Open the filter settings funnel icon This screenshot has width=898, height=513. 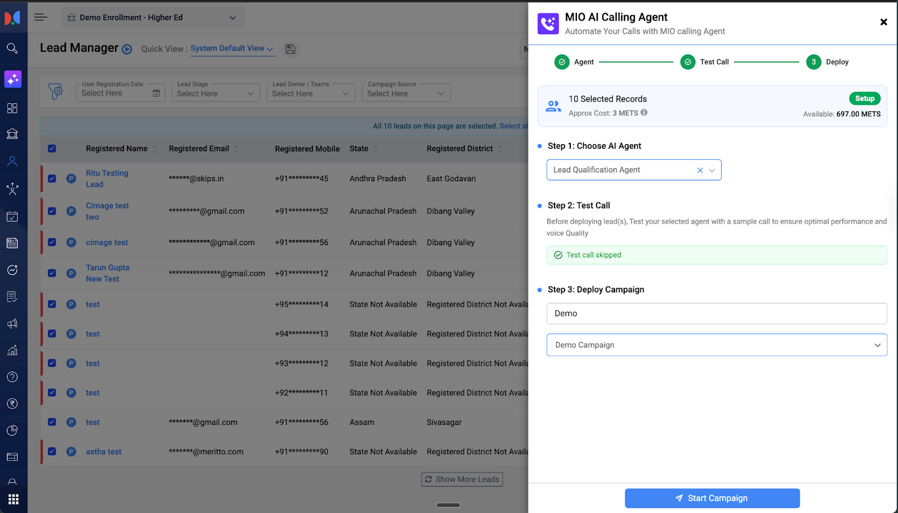coord(56,91)
